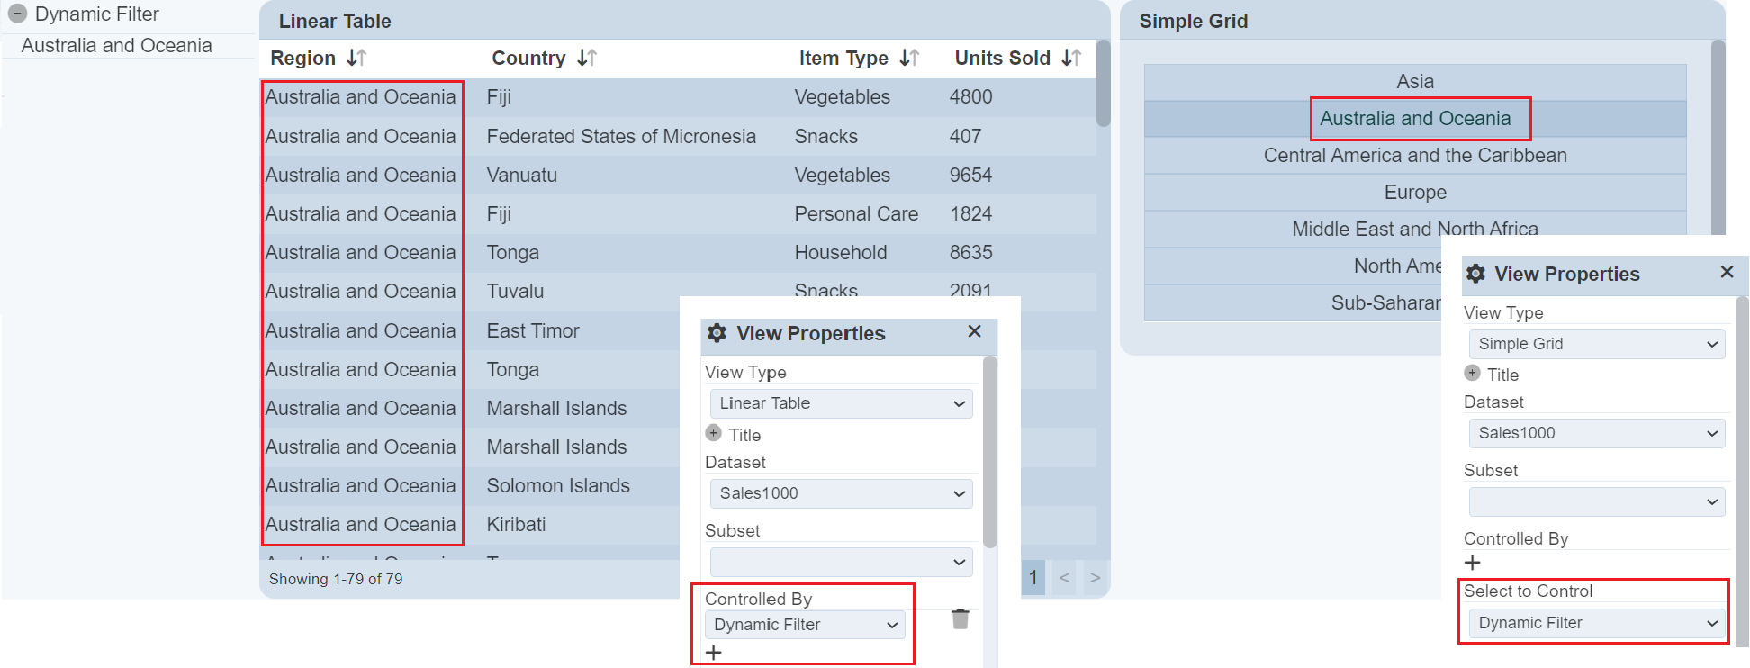Open the Linear Table view type dropdown
The width and height of the screenshot is (1750, 668).
click(x=841, y=403)
